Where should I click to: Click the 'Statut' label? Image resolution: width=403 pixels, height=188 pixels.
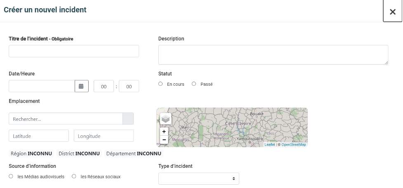165,74
